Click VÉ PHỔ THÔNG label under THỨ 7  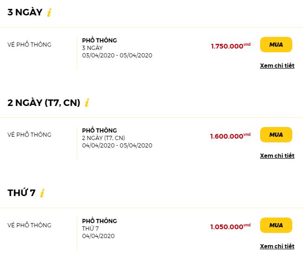click(29, 225)
